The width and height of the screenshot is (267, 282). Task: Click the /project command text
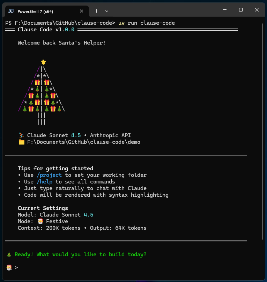pos(49,175)
